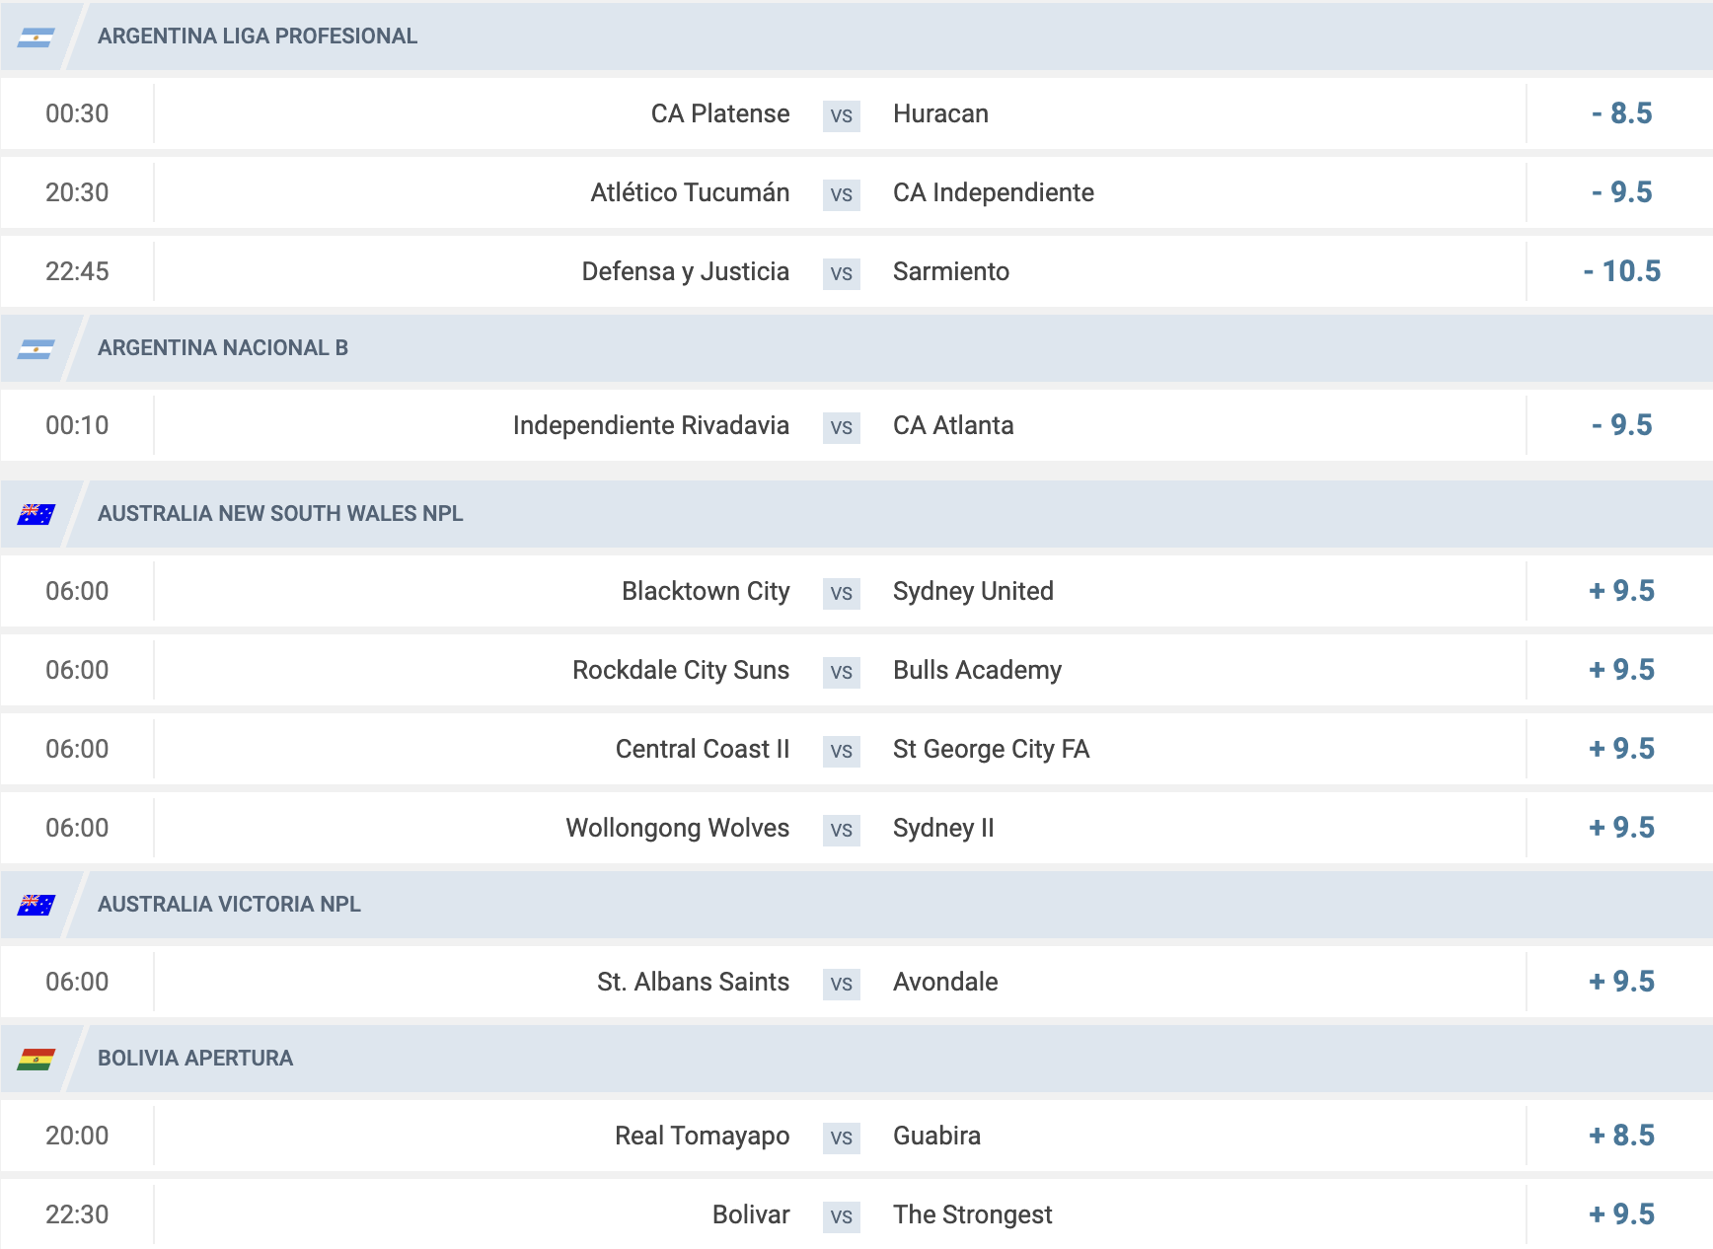The image size is (1713, 1249).
Task: Select the -10.5 tip for Defensa y Justicia
Action: tap(1621, 271)
